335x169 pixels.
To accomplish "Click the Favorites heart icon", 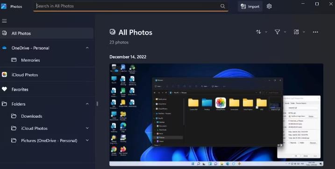I will [4, 89].
